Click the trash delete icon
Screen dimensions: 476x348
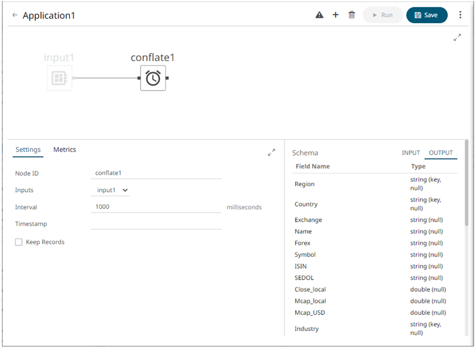click(352, 15)
